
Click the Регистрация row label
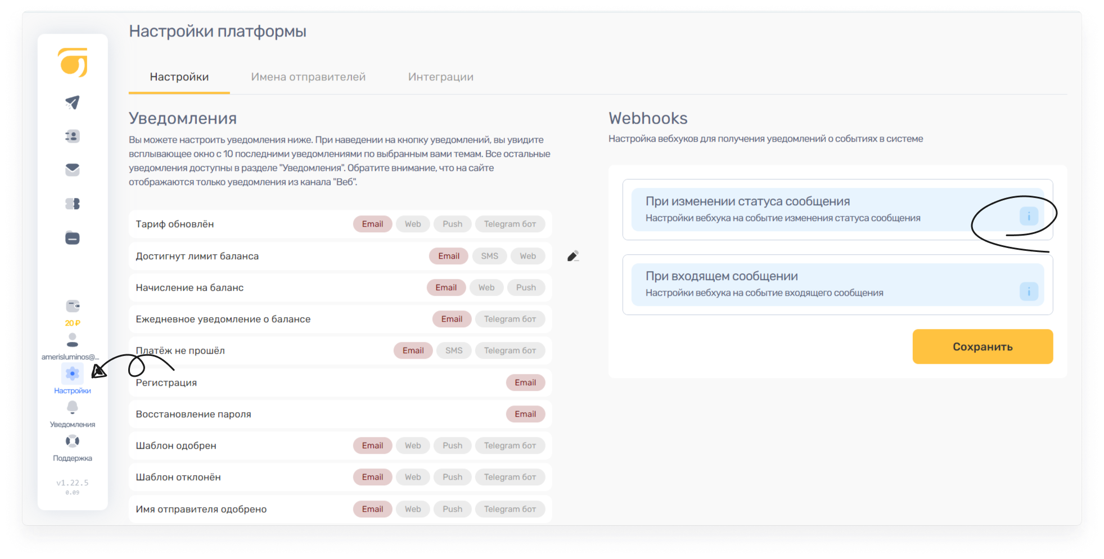click(x=166, y=382)
